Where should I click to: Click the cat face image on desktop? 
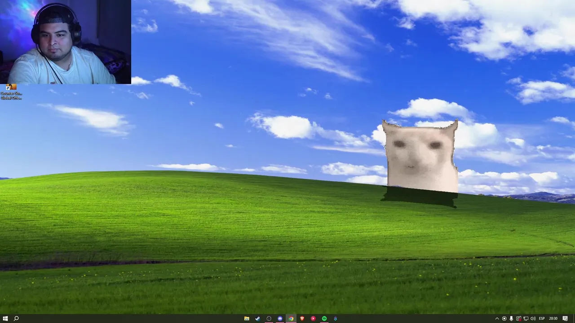click(420, 157)
